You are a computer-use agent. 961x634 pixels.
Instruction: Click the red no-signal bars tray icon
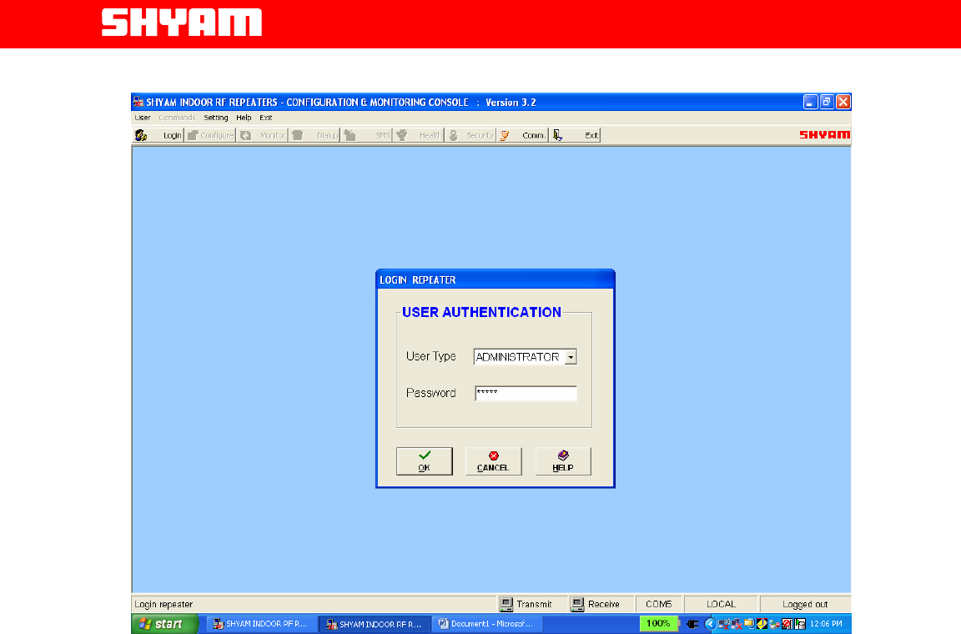787,624
